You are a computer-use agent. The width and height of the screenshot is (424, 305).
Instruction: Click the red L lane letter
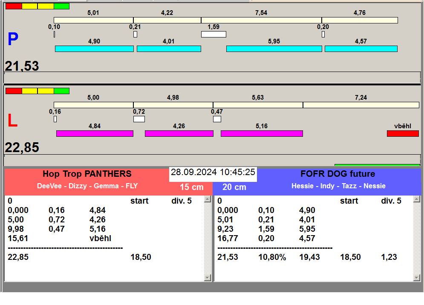pos(12,120)
